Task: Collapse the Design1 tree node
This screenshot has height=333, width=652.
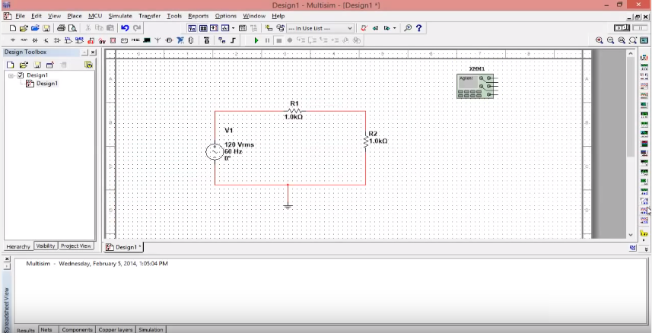Action: [x=11, y=76]
